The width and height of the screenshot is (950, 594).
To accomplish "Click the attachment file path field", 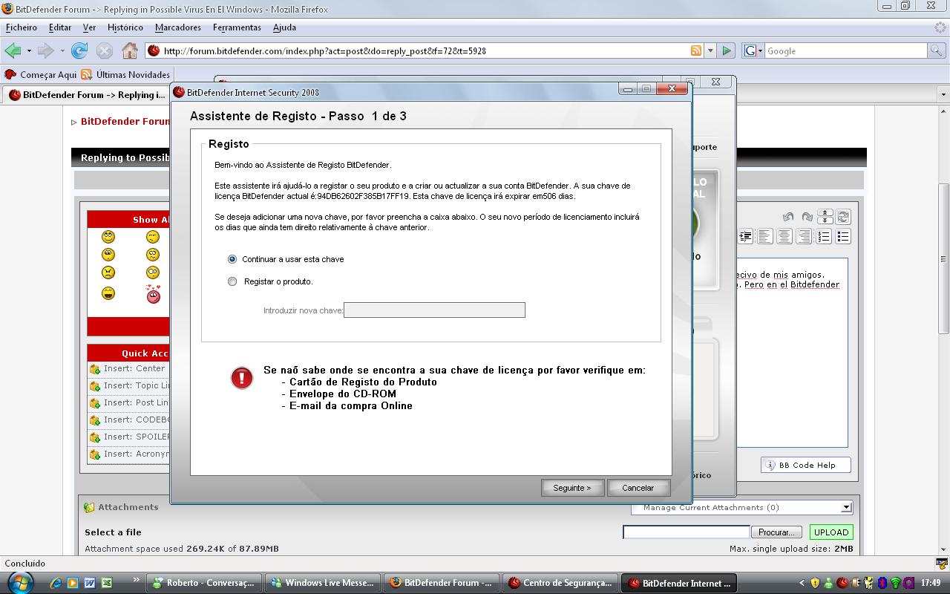I will [686, 532].
